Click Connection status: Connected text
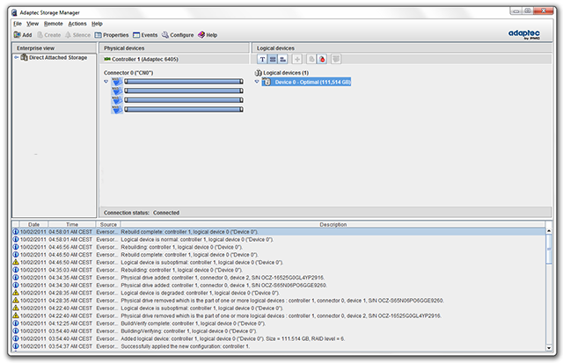Screen dimensions: 563x363 142,213
